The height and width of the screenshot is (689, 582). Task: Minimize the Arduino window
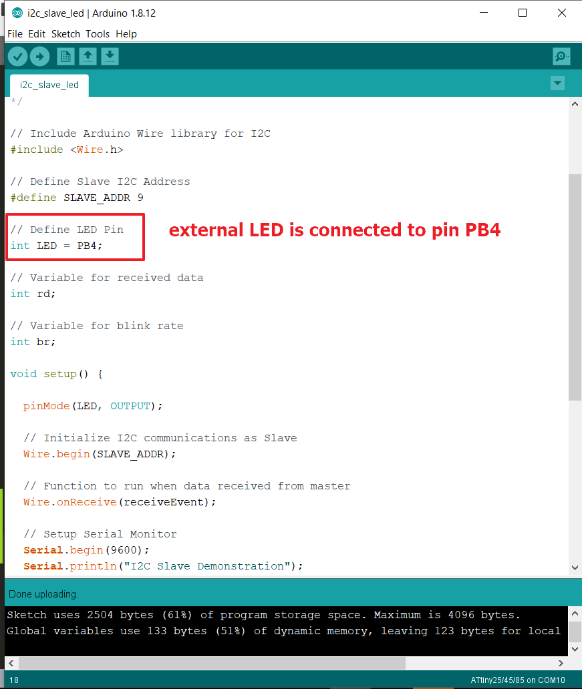click(484, 13)
